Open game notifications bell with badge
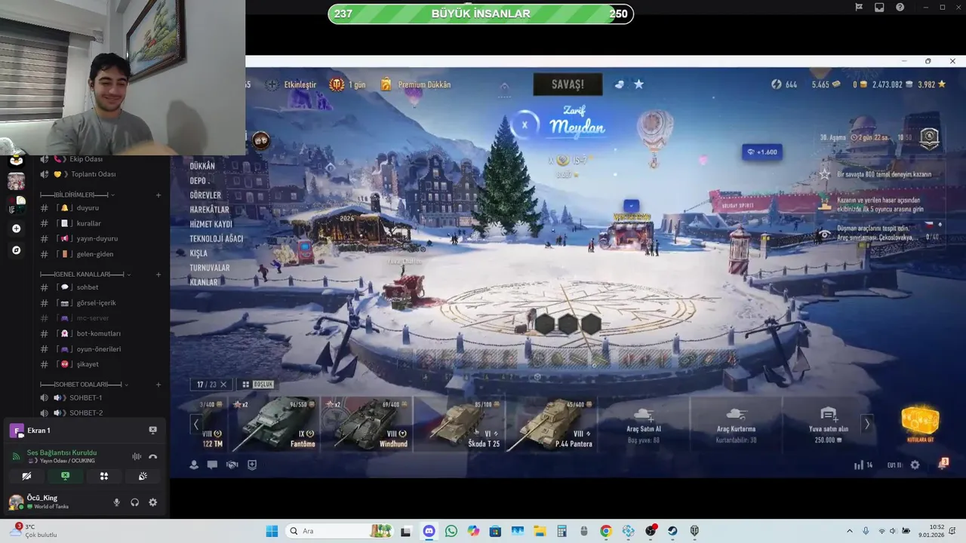 942,464
